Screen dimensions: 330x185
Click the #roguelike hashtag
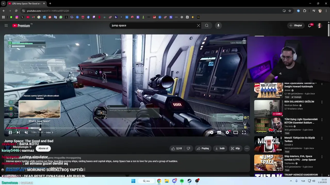pos(60,158)
